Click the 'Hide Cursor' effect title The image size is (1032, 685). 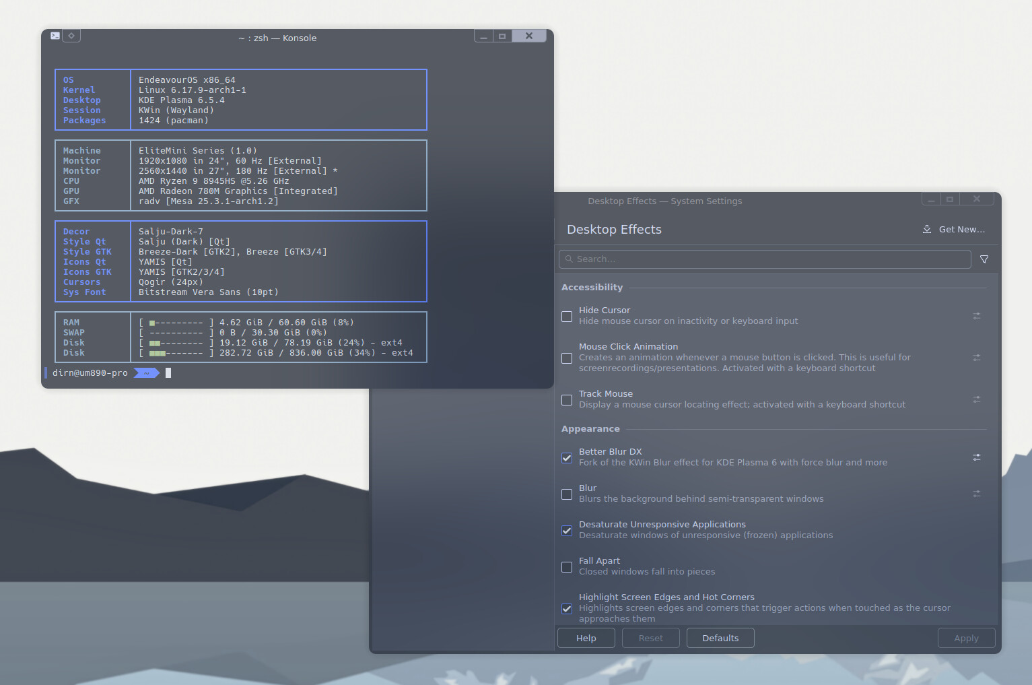pos(605,311)
